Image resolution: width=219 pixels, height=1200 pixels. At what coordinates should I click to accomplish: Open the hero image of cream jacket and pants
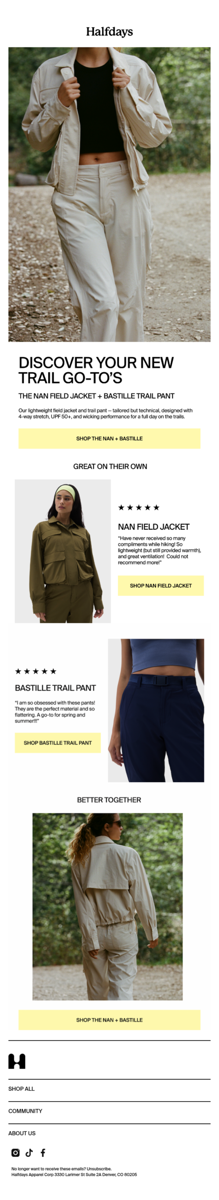click(109, 193)
